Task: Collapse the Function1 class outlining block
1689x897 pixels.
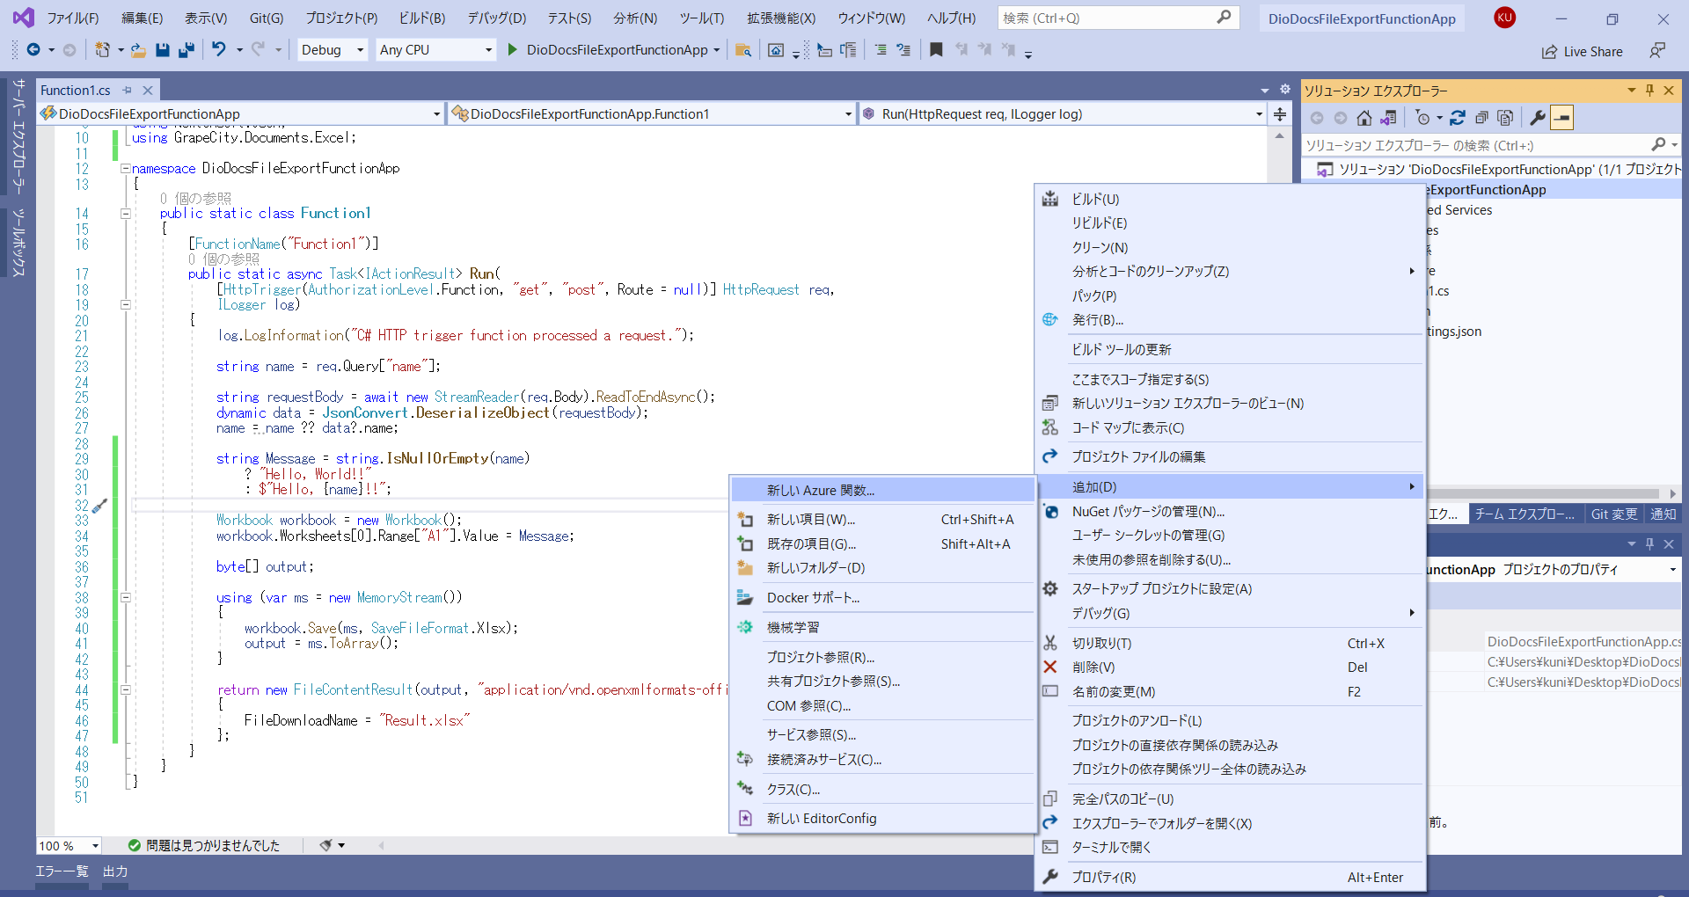Action: point(125,214)
